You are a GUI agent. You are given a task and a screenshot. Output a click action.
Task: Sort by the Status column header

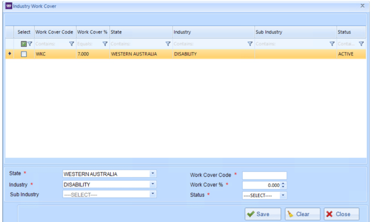point(351,32)
